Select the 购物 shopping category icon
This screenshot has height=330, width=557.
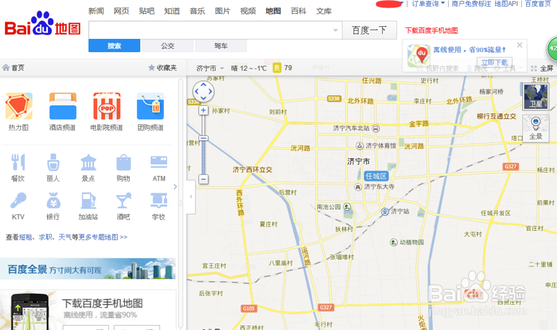click(124, 162)
